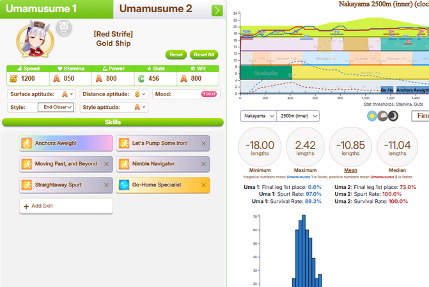Image resolution: width=429 pixels, height=287 pixels.
Task: Click the Reset All button
Action: (204, 54)
